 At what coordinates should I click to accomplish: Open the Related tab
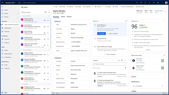pyautogui.click(x=69, y=17)
